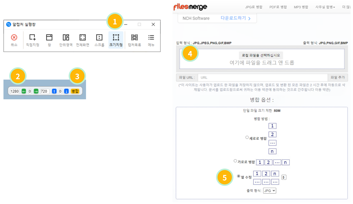The height and width of the screenshot is (204, 353).
Task: Choose the 단위영역 capture tool
Action: (66, 38)
